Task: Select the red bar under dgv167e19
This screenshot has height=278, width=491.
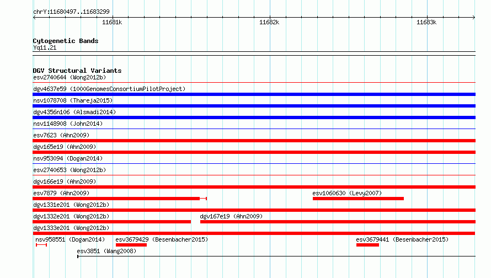Action: coord(338,222)
